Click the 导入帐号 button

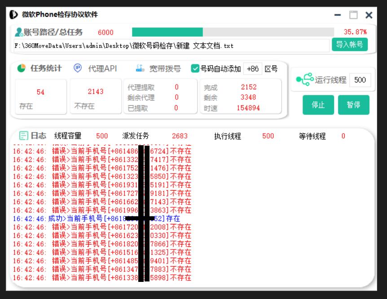coord(349,45)
